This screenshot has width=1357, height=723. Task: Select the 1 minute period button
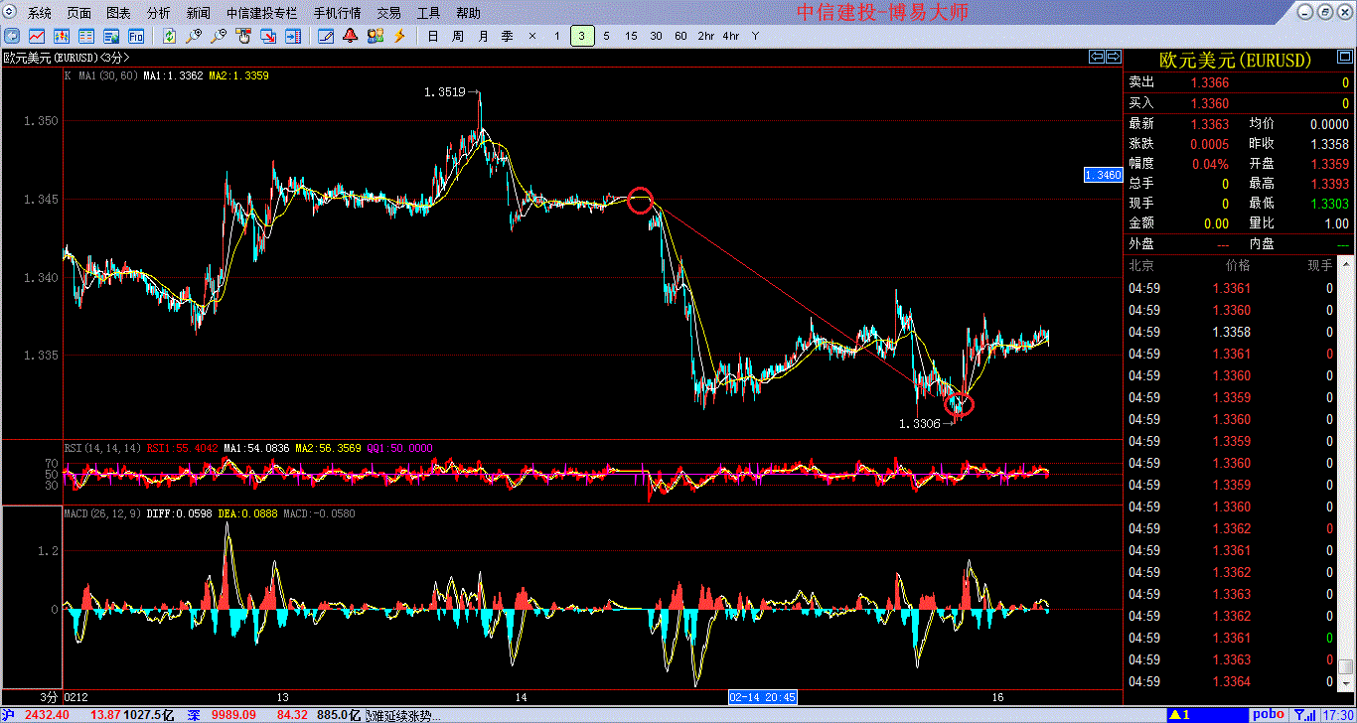pyautogui.click(x=557, y=36)
